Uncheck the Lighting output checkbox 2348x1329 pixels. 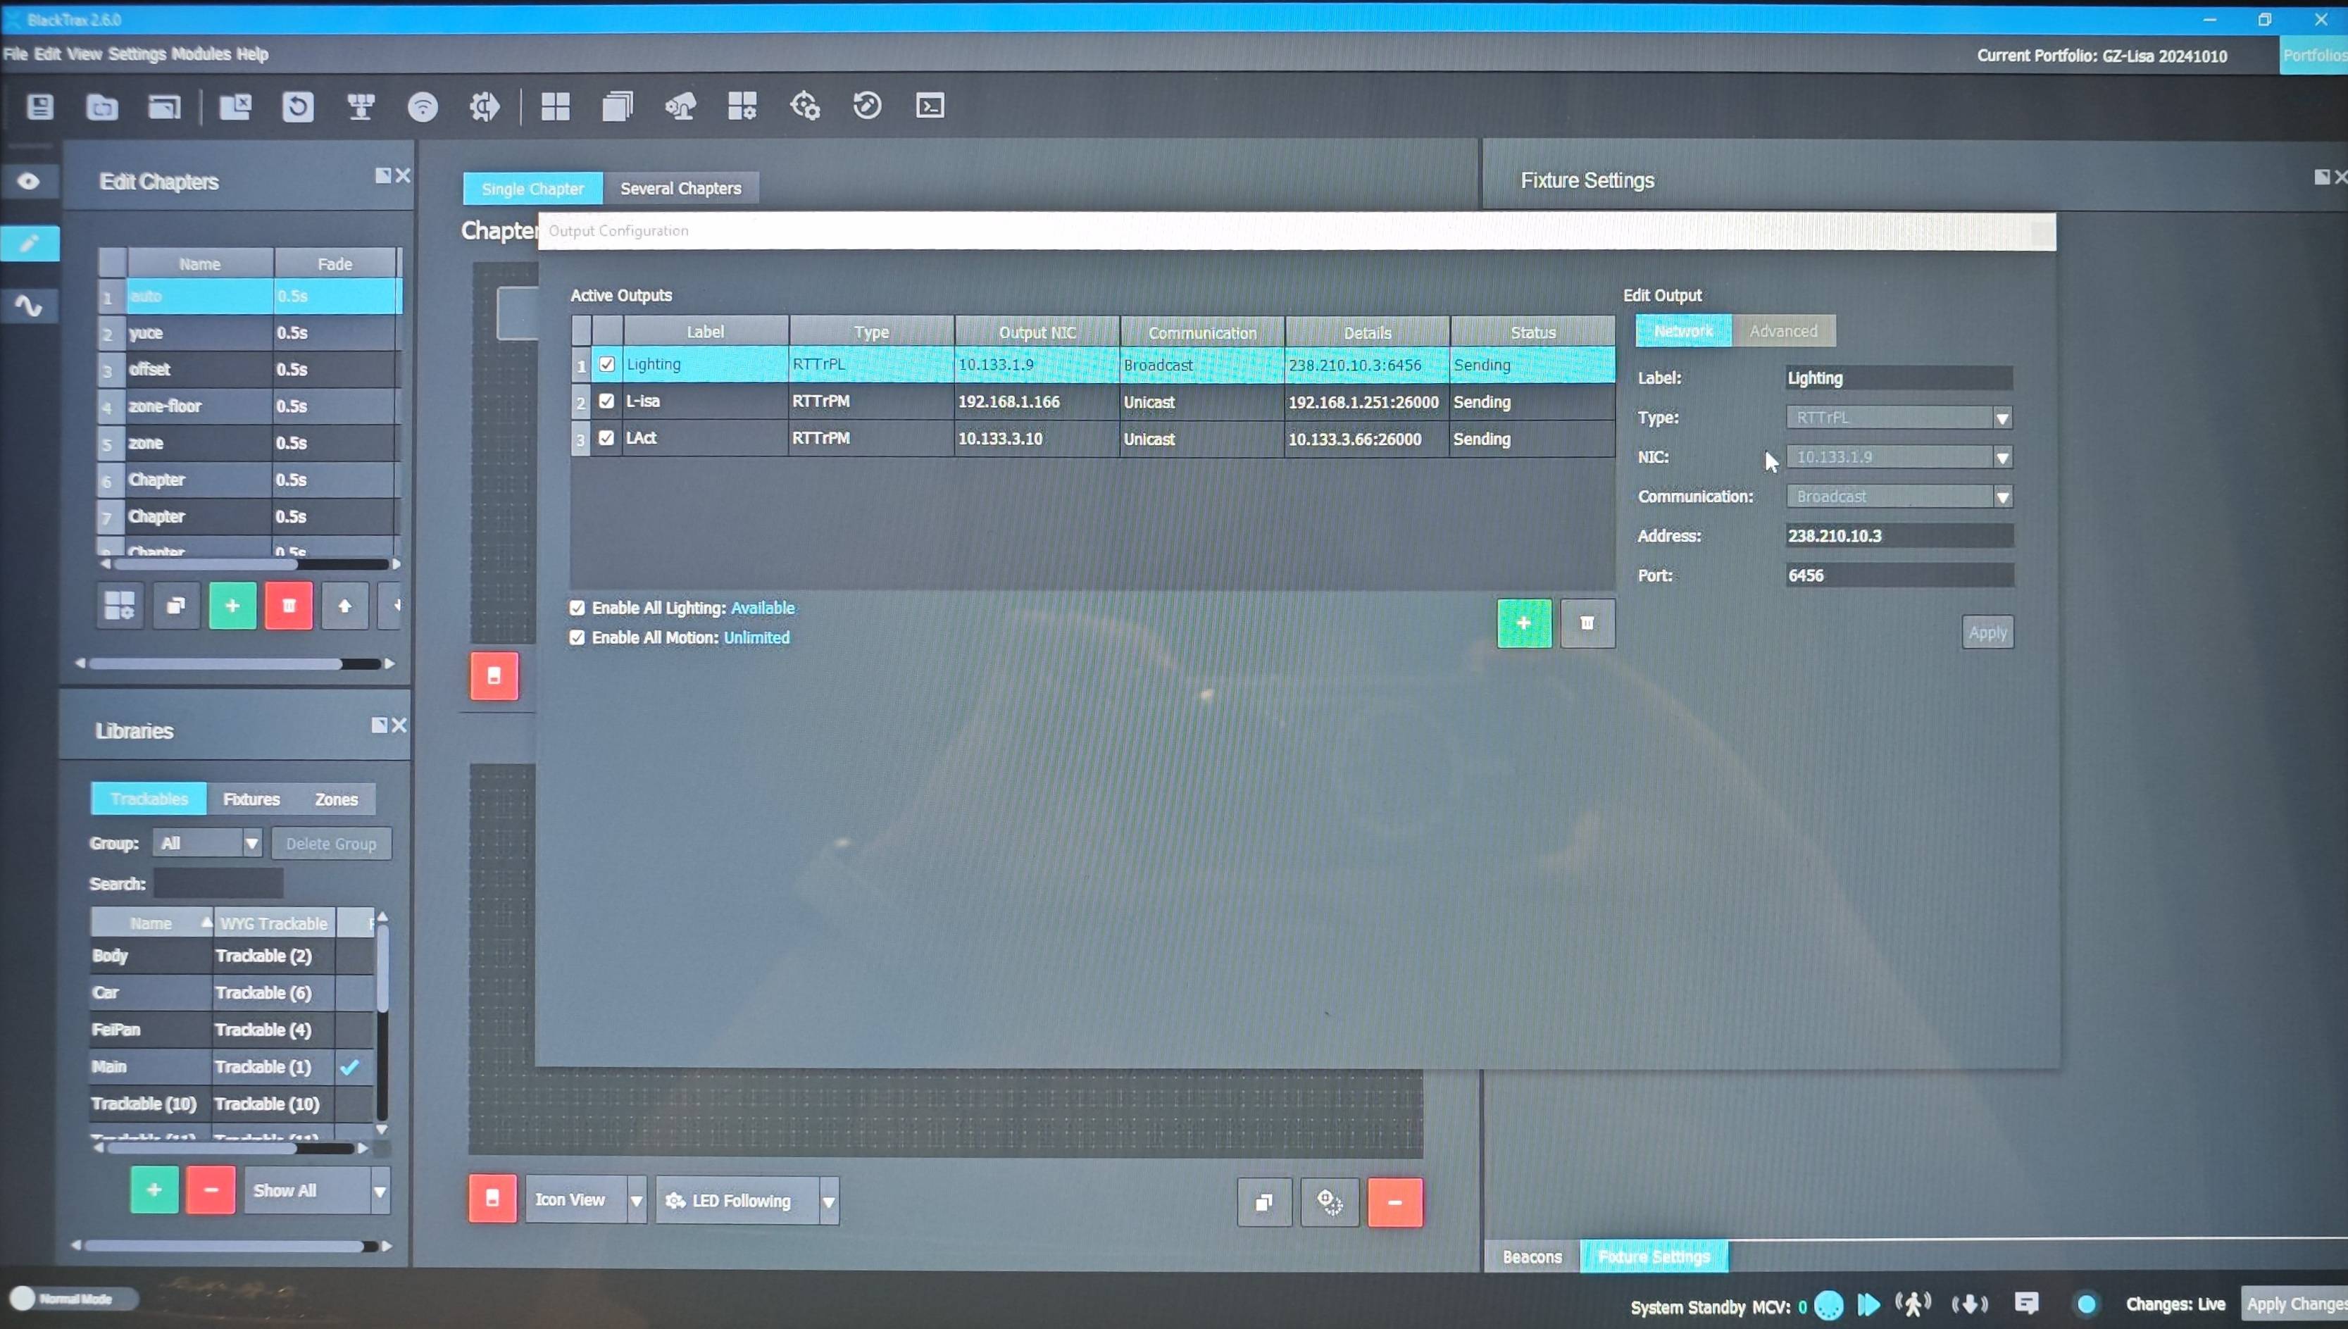[607, 364]
